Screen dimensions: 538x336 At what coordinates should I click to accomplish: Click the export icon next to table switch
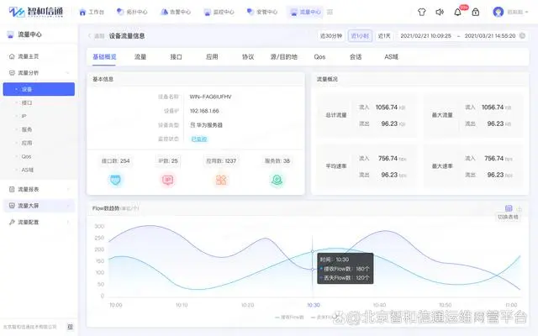click(x=520, y=208)
